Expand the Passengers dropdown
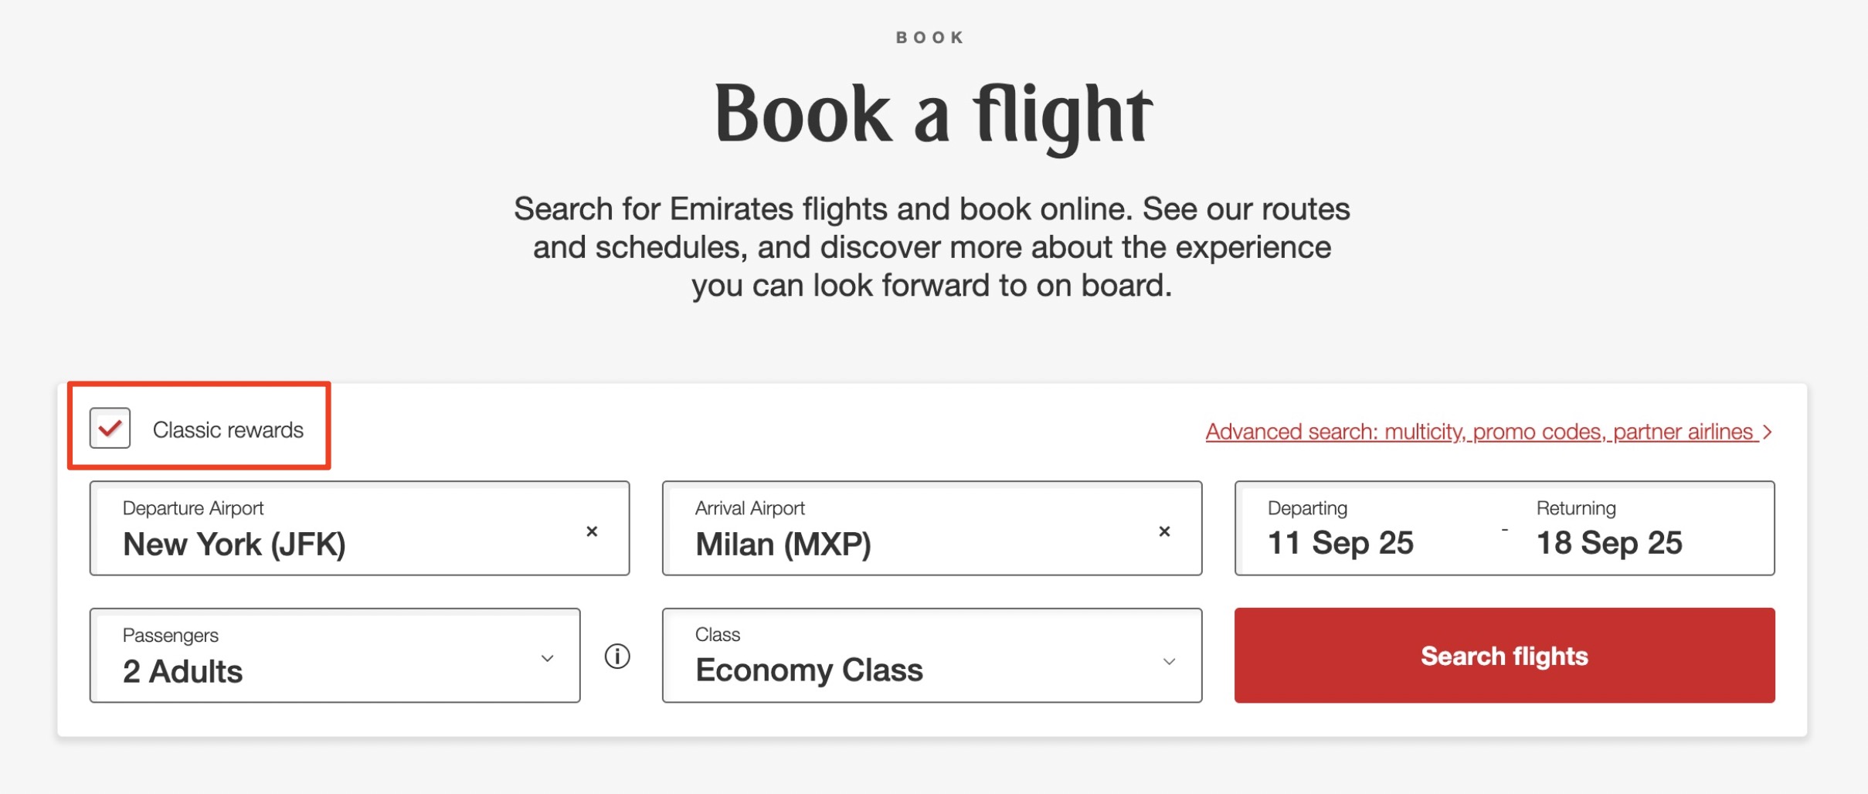 tap(547, 658)
